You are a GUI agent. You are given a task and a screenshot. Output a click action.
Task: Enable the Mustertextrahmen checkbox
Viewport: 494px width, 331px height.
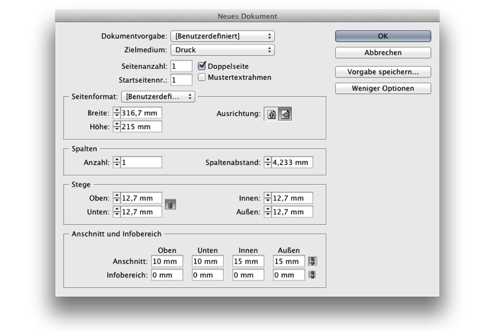point(203,77)
